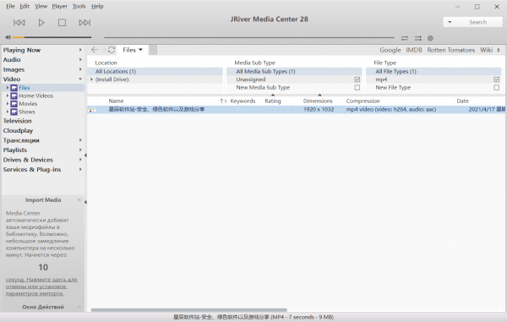Image resolution: width=507 pixels, height=322 pixels.
Task: Click the video file thumbnail icon
Action: 92,110
